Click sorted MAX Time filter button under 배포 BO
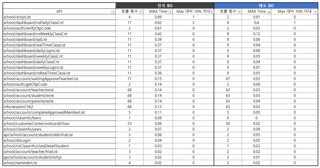This screenshot has height=168, width=320. point(268,12)
